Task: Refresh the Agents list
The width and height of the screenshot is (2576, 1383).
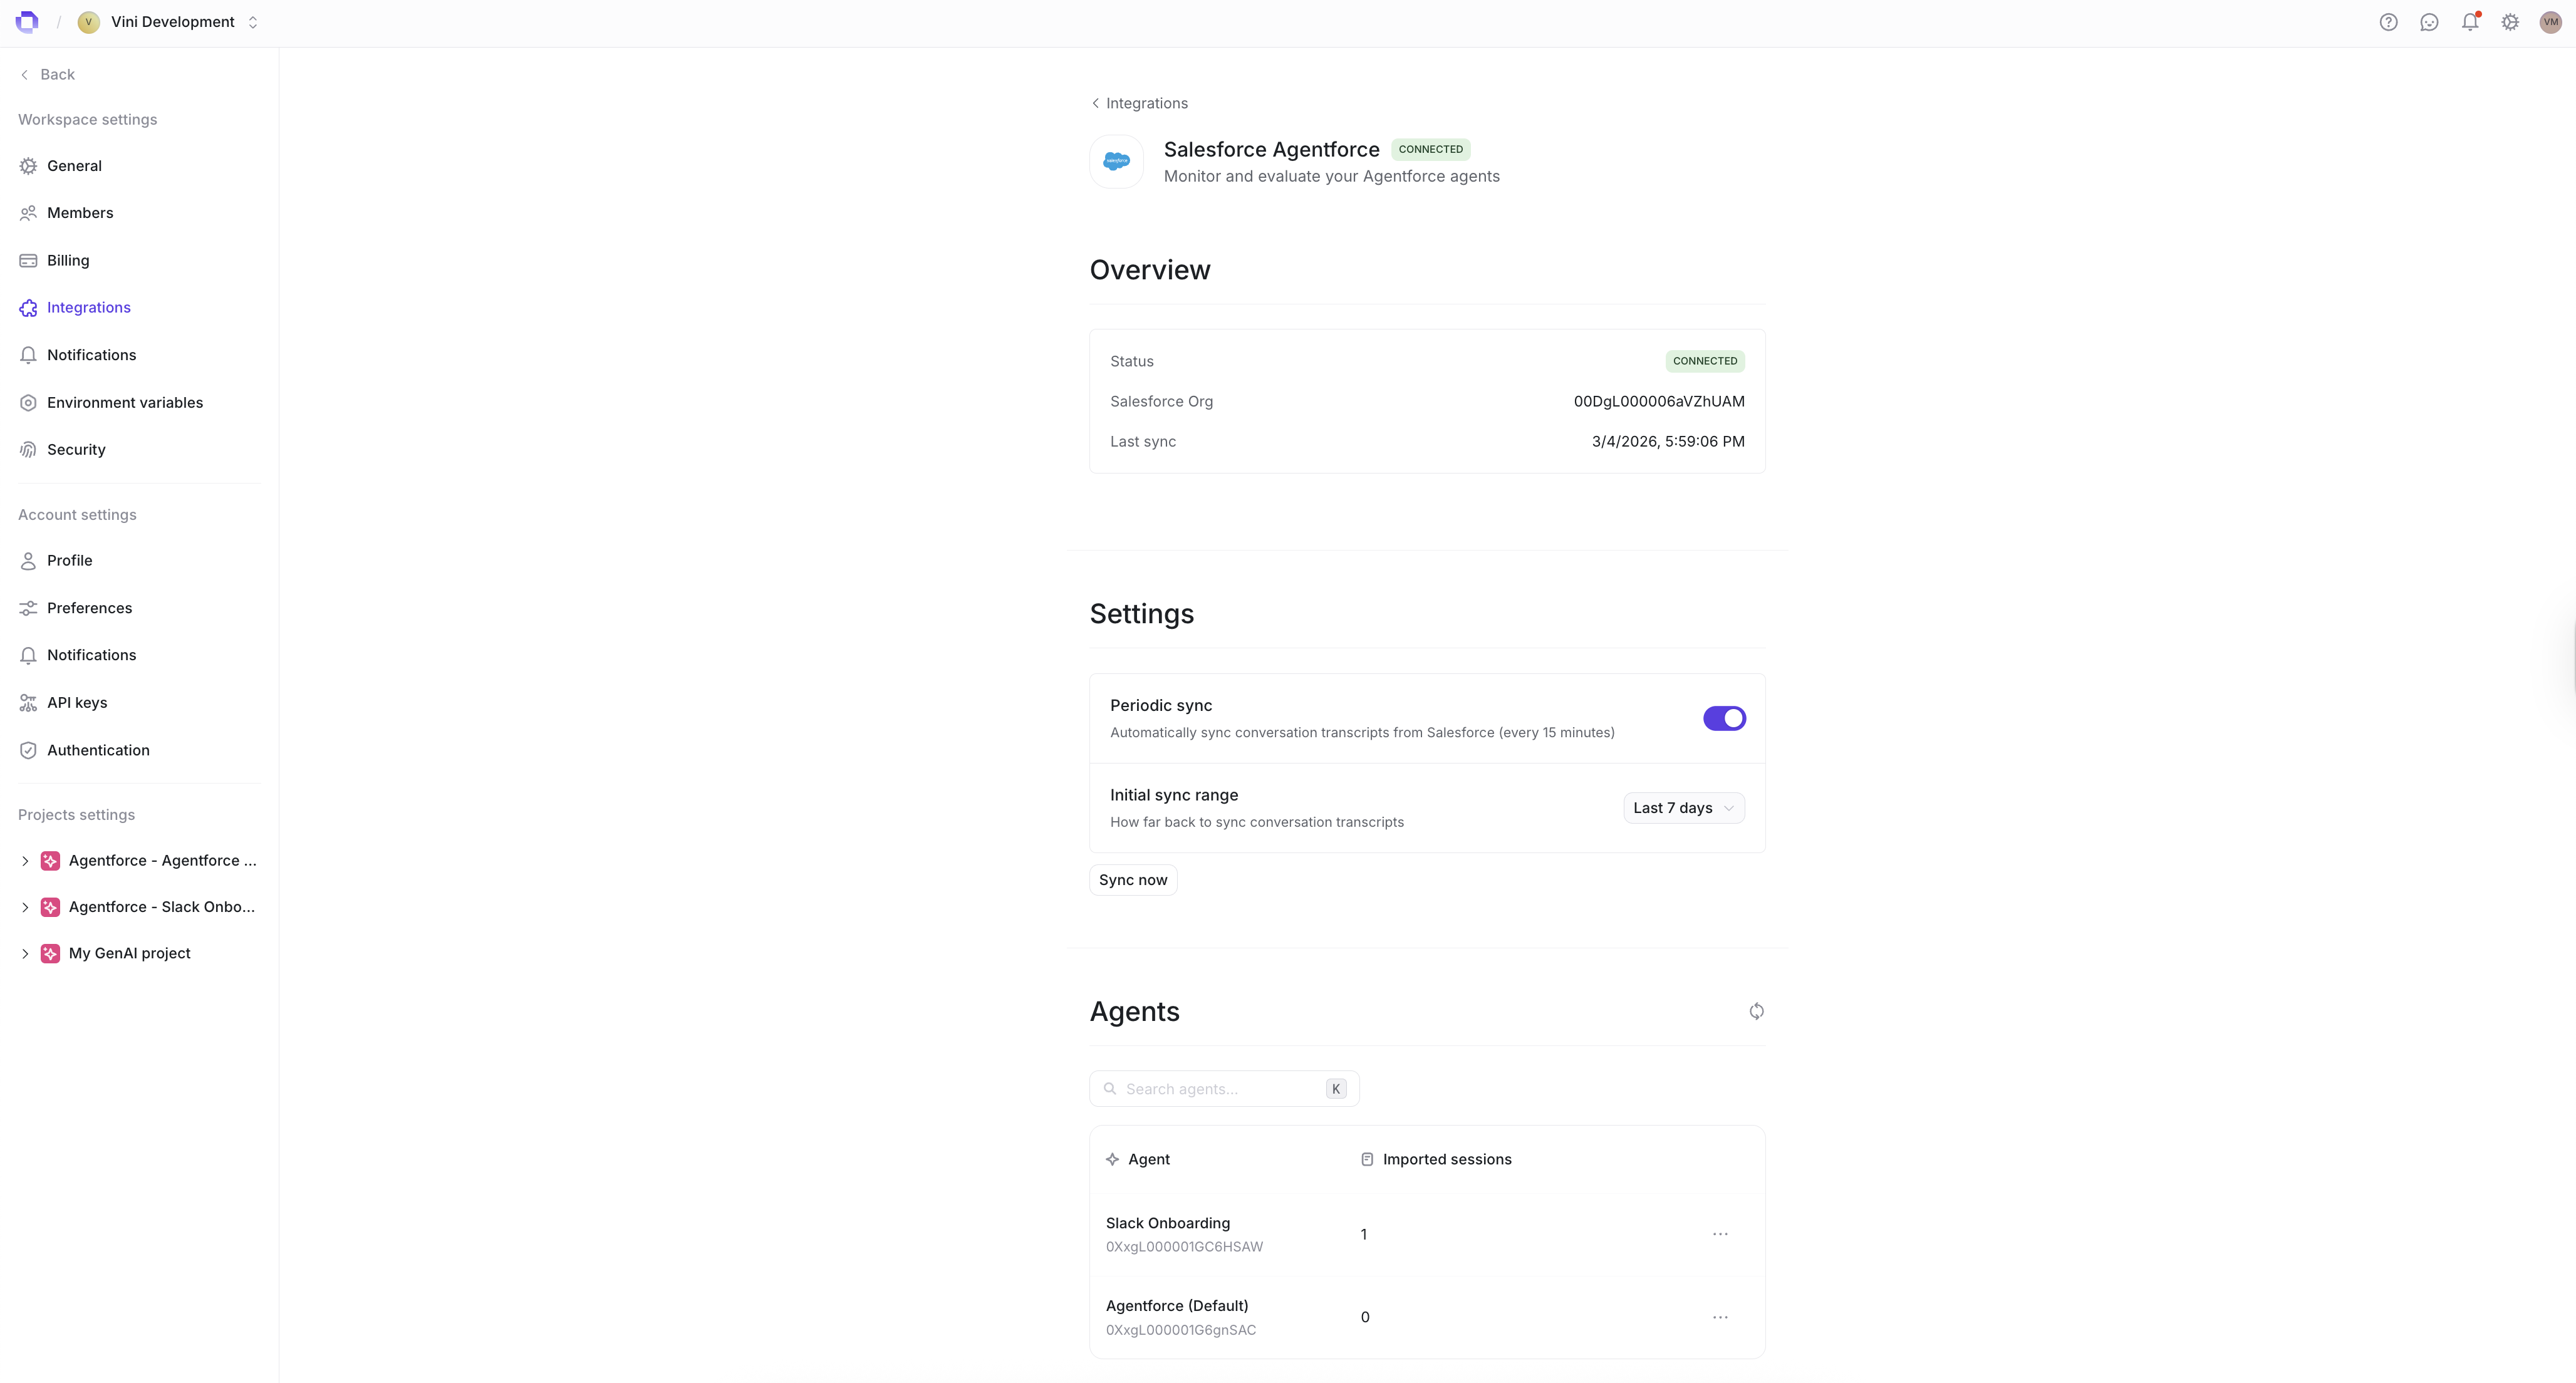Action: click(1757, 1011)
